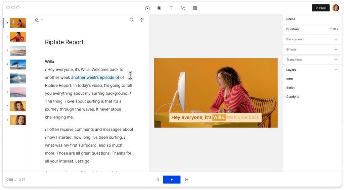Image resolution: width=344 pixels, height=190 pixels.
Task: Select the Text tool icon
Action: pos(171,8)
